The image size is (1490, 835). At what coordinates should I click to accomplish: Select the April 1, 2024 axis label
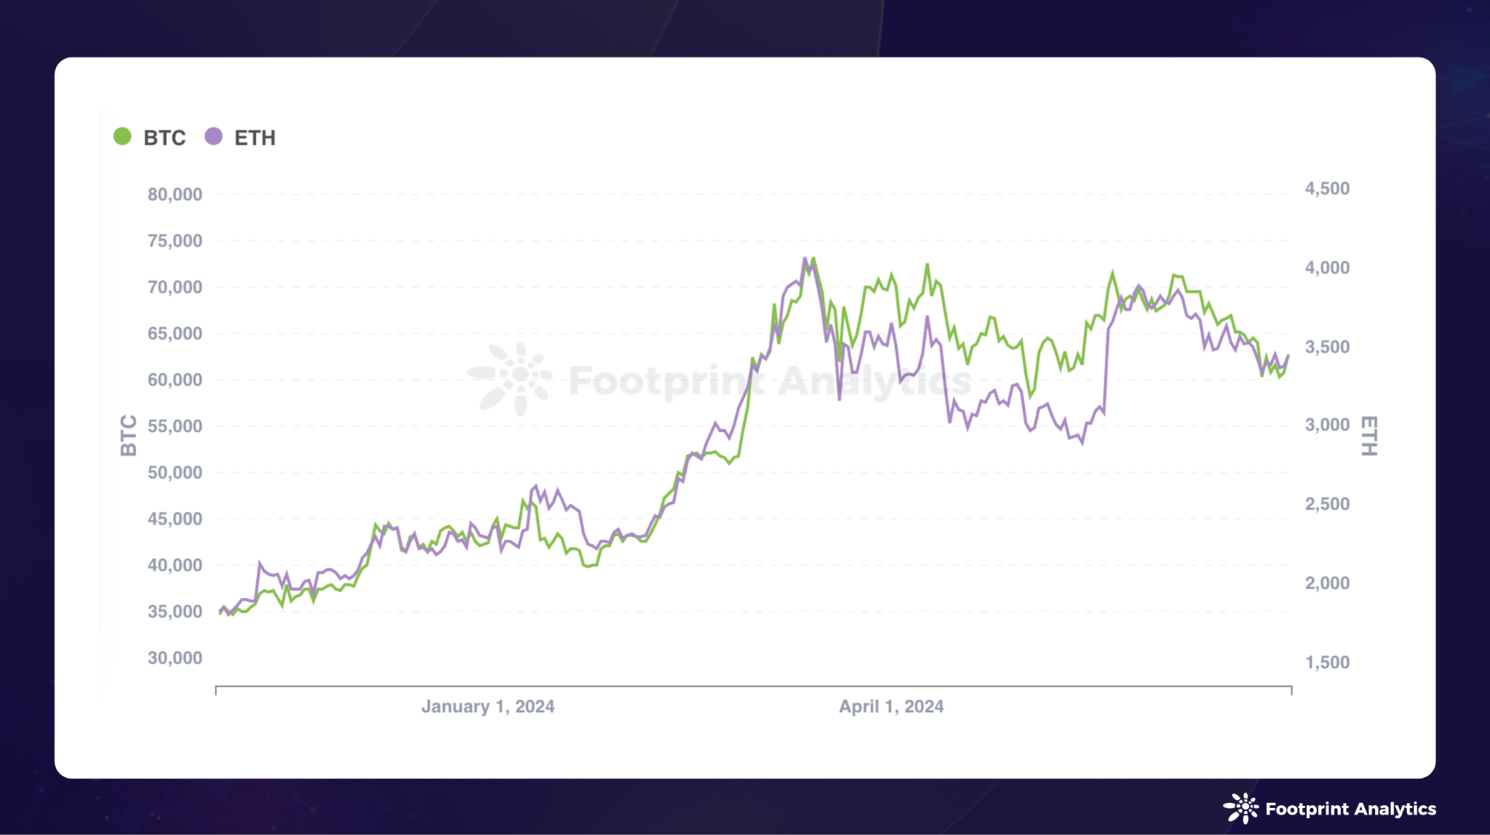[891, 706]
